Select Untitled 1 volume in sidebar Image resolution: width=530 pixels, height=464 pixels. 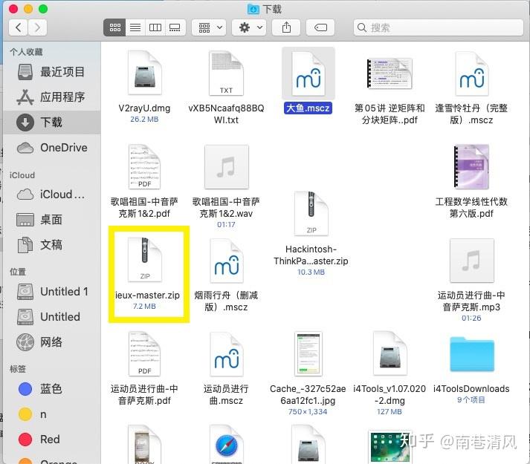[52, 292]
